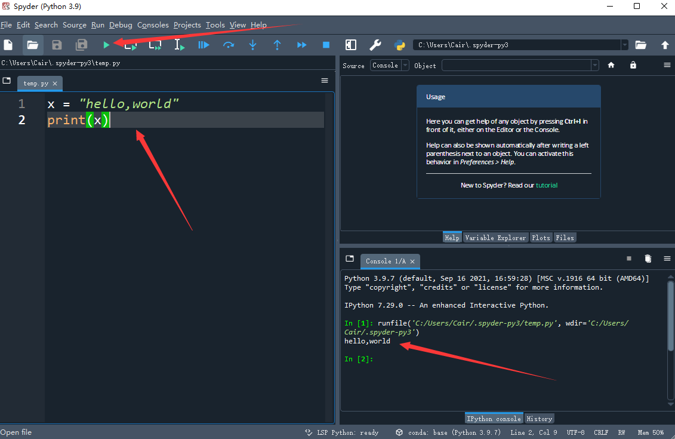Step out of function debug arrow
The image size is (675, 439).
pyautogui.click(x=278, y=45)
